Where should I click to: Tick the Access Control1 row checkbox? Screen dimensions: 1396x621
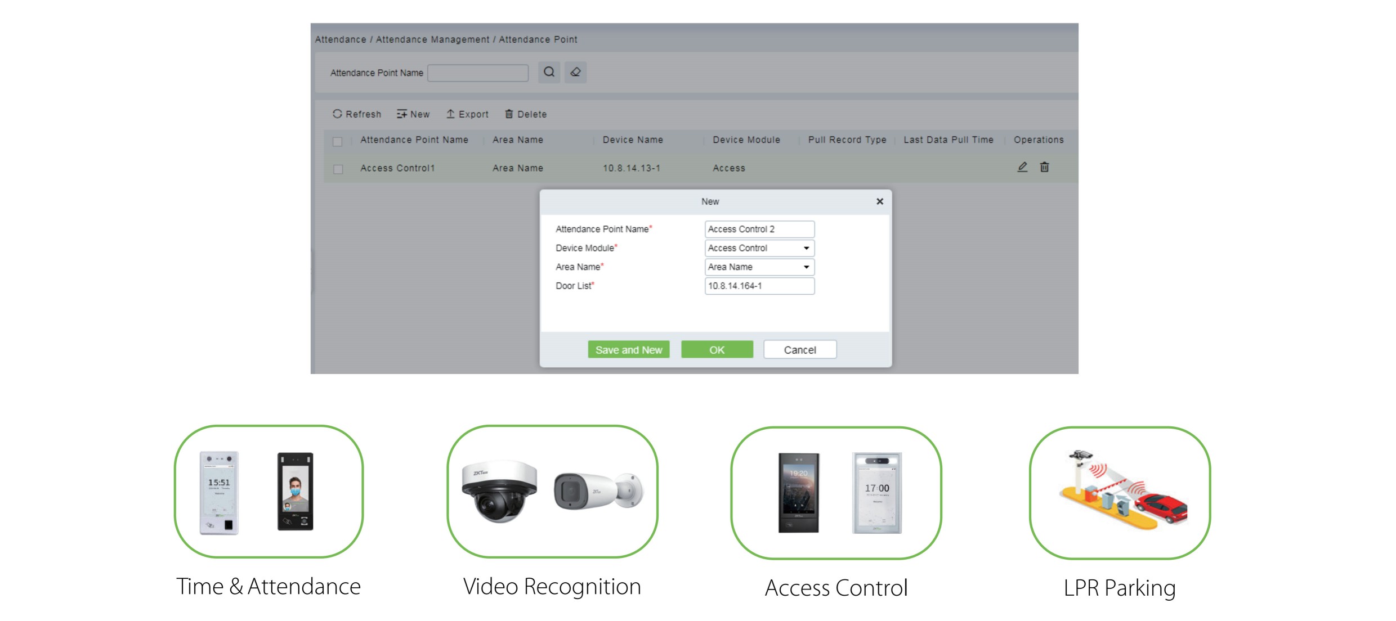pos(338,169)
